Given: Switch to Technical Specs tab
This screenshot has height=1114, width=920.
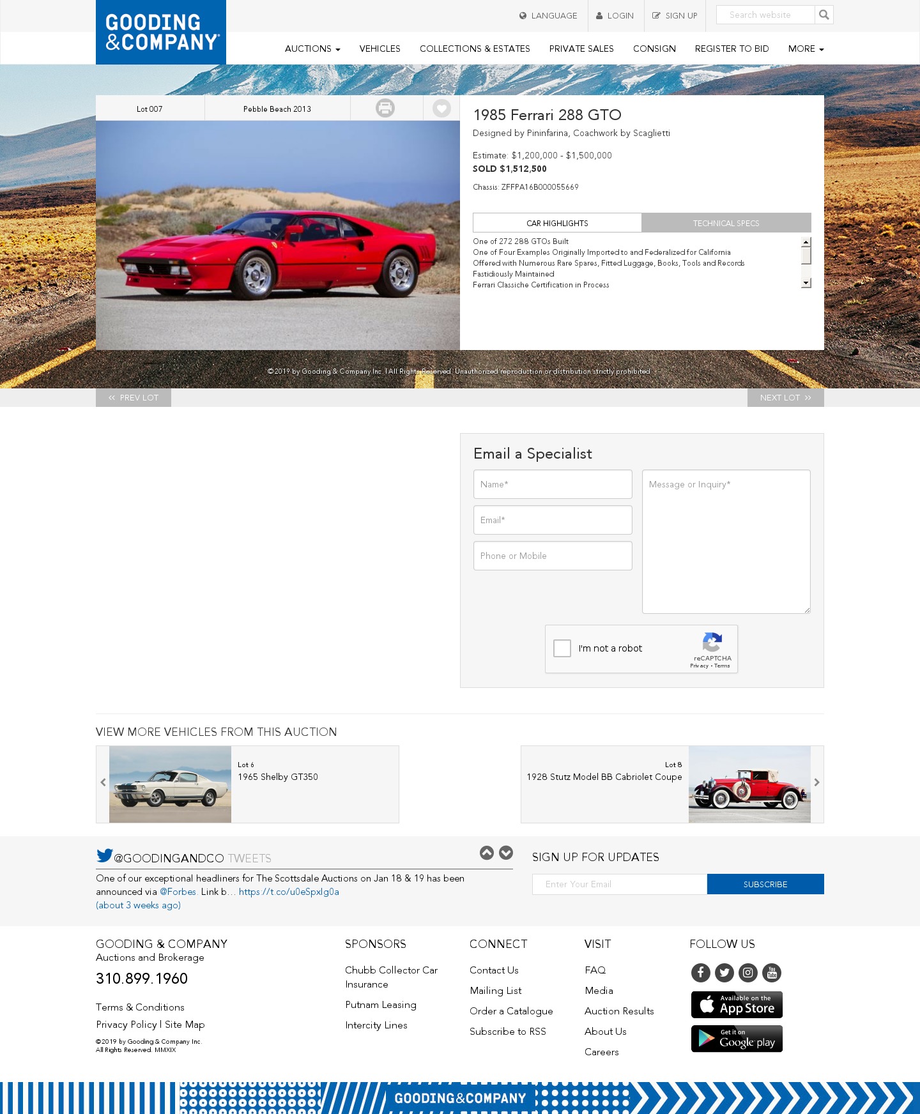Looking at the screenshot, I should pyautogui.click(x=726, y=223).
